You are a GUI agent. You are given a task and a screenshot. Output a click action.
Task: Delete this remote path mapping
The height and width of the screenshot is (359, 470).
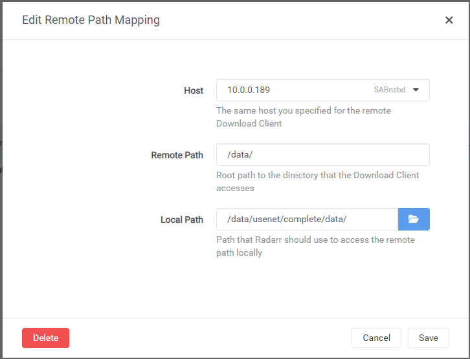tap(45, 338)
